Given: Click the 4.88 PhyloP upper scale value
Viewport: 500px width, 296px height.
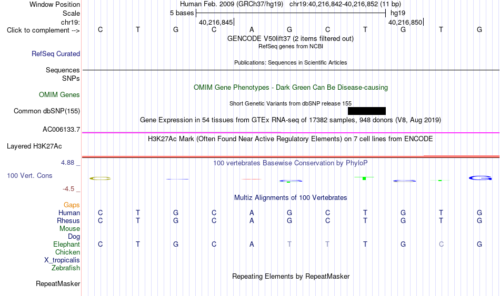Looking at the screenshot, I should coord(67,163).
